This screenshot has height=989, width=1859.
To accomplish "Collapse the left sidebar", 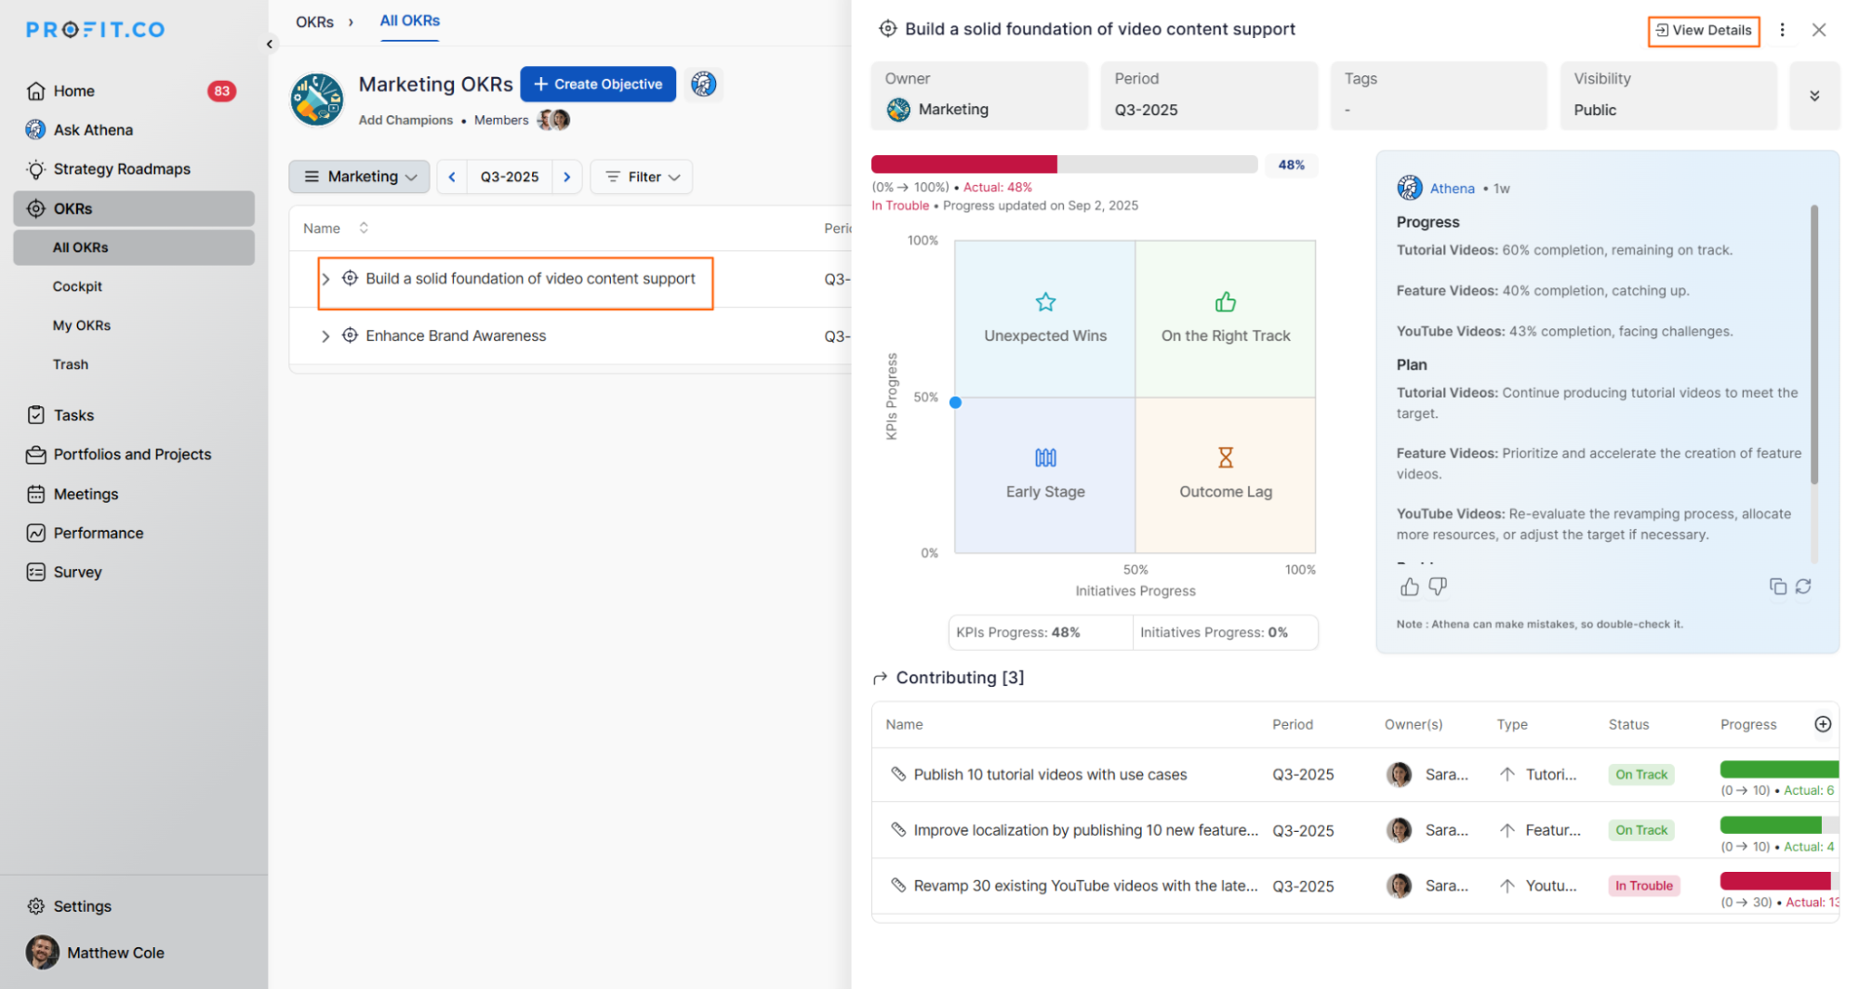I will (270, 44).
